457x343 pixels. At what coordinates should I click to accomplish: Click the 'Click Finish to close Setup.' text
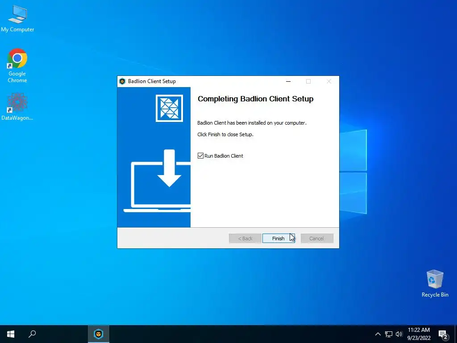click(225, 134)
